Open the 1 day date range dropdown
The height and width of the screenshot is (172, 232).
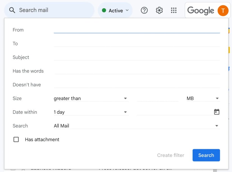point(91,112)
